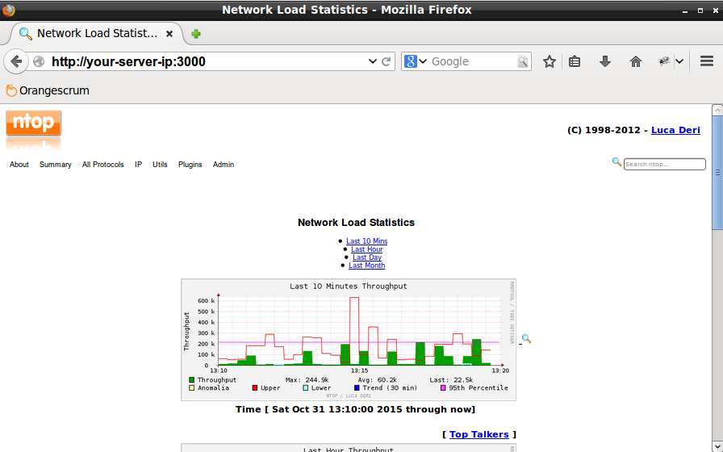
Task: Open the Last Day link
Action: click(367, 257)
